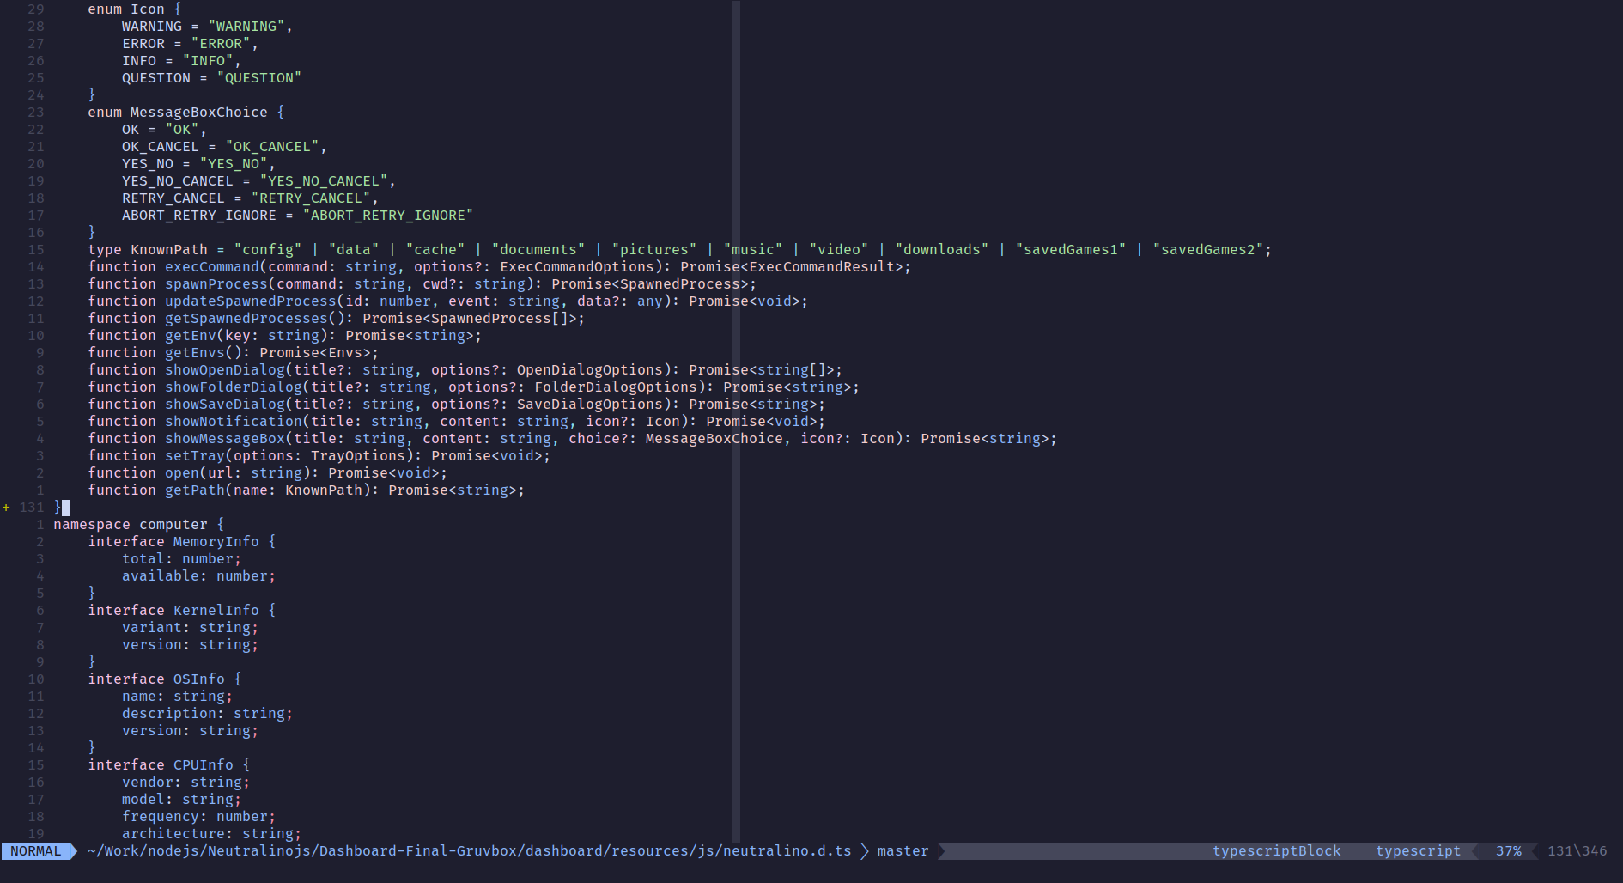The width and height of the screenshot is (1623, 883).
Task: Click the TrayOptions type reference
Action: 357,456
